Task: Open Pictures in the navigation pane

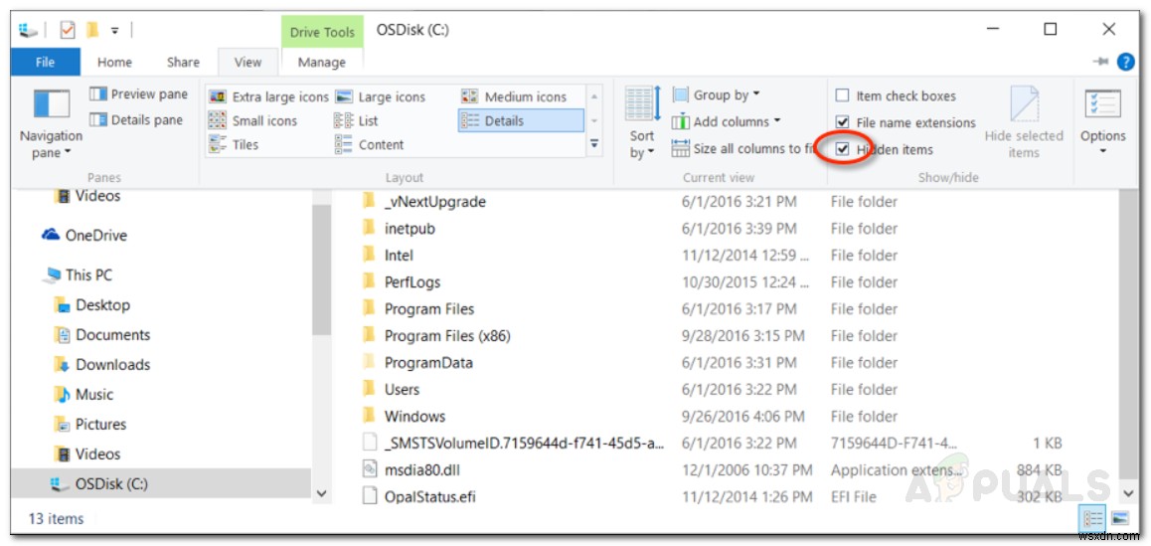Action: 90,425
